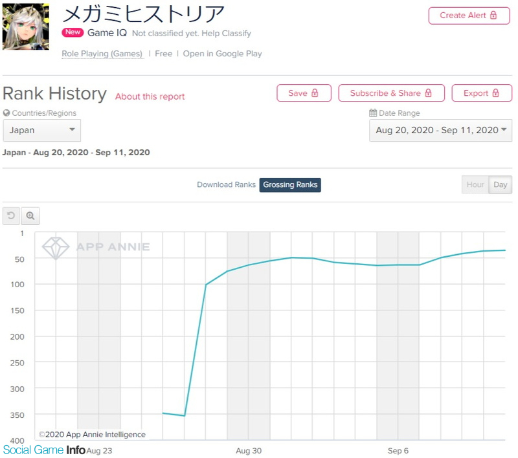This screenshot has height=458, width=518.
Task: Open the Date Range dropdown
Action: click(x=441, y=130)
